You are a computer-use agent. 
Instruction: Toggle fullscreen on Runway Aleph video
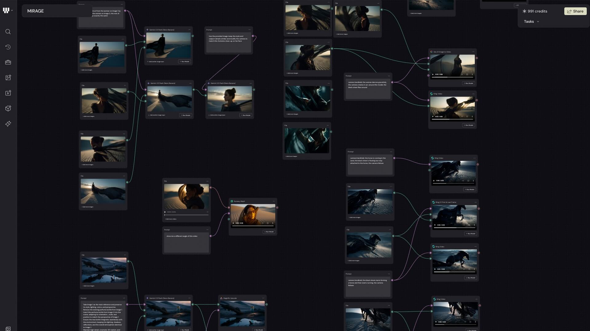[267, 223]
